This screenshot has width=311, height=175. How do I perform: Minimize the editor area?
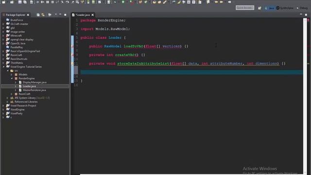click(x=301, y=15)
